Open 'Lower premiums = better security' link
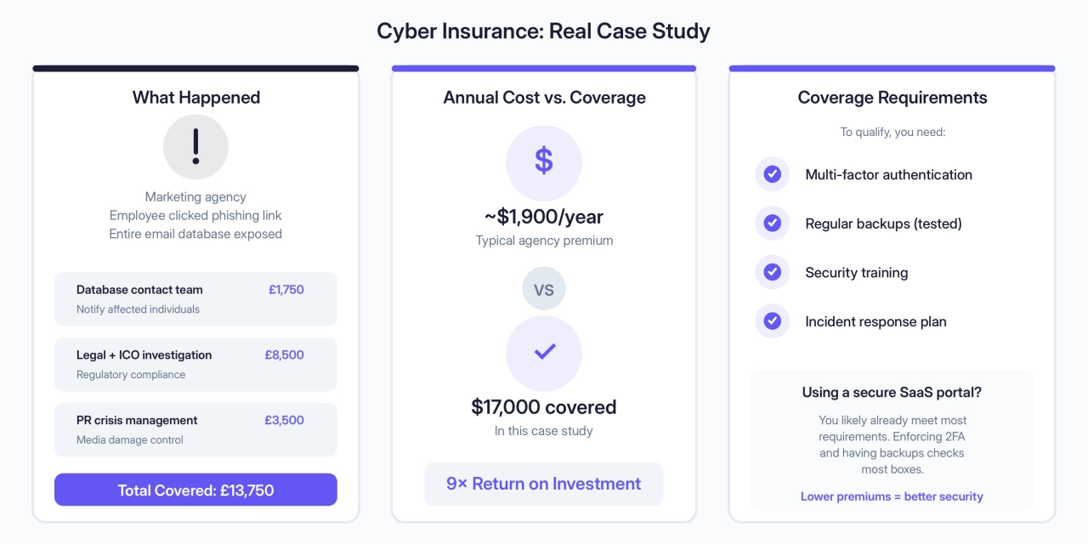Image resolution: width=1088 pixels, height=544 pixels. pyautogui.click(x=892, y=496)
